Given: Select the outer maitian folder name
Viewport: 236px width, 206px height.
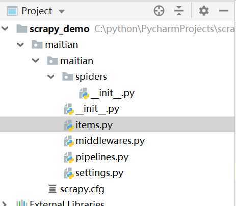Looking at the screenshot, I should point(62,45).
